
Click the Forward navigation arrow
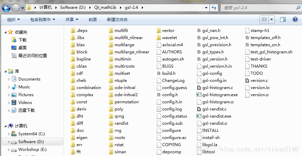[16, 8]
